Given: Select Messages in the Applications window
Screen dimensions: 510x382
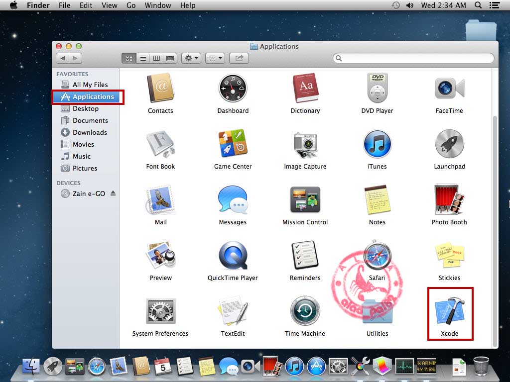Looking at the screenshot, I should (x=233, y=200).
